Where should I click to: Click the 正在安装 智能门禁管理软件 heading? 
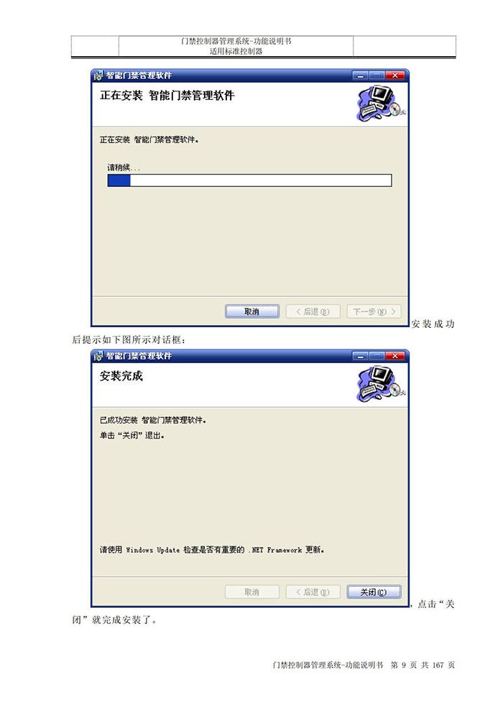167,96
